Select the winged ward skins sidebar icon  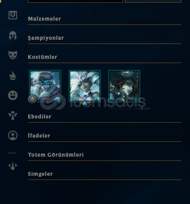pos(13,115)
